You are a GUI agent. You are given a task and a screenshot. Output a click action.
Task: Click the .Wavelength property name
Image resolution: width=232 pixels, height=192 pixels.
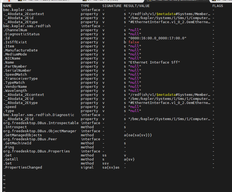[15, 91]
